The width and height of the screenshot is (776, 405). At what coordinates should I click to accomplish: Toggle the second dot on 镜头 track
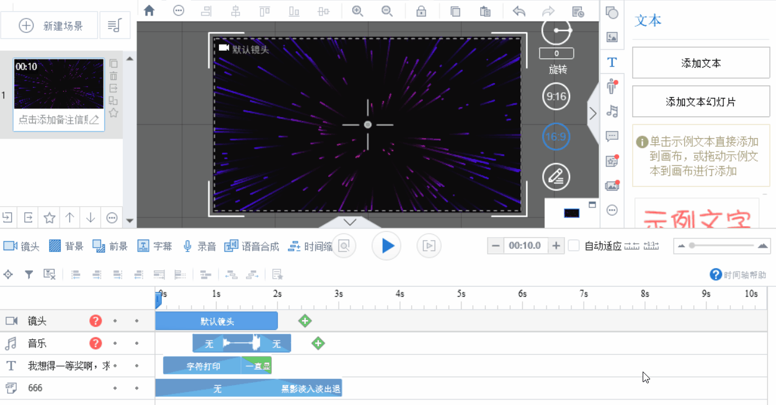click(x=136, y=321)
